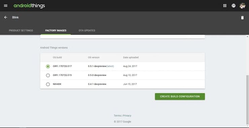Go back using the arrow beside Blink
Screen dimensions: 249x128
6,17
